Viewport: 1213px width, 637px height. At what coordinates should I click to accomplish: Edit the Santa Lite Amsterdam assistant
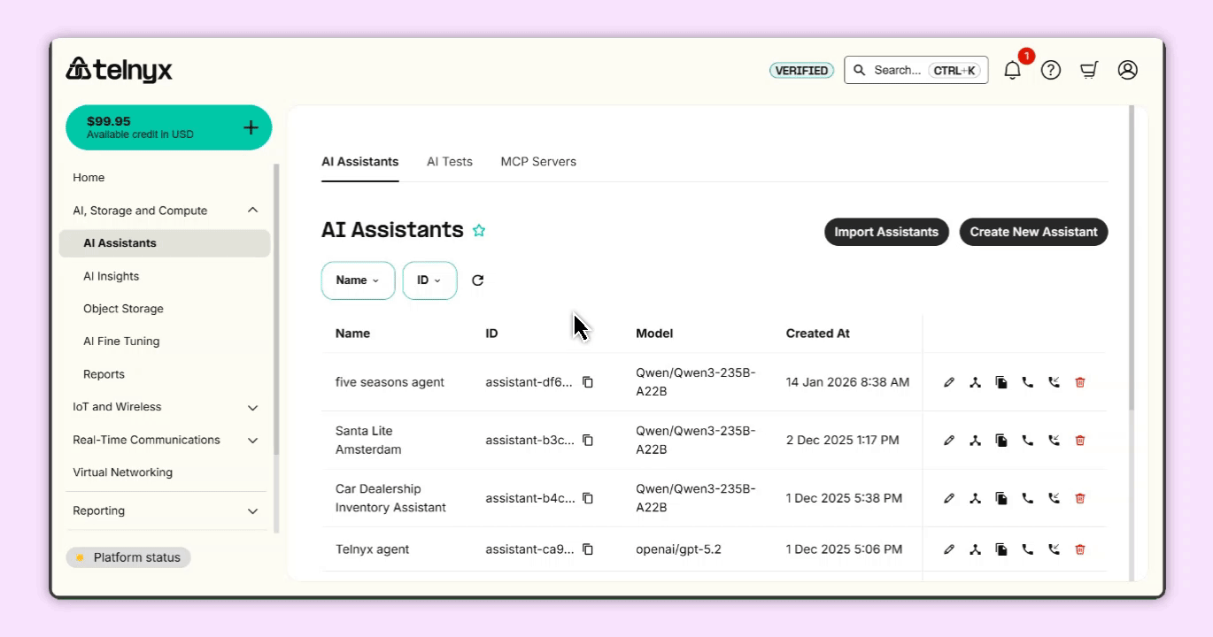click(949, 441)
